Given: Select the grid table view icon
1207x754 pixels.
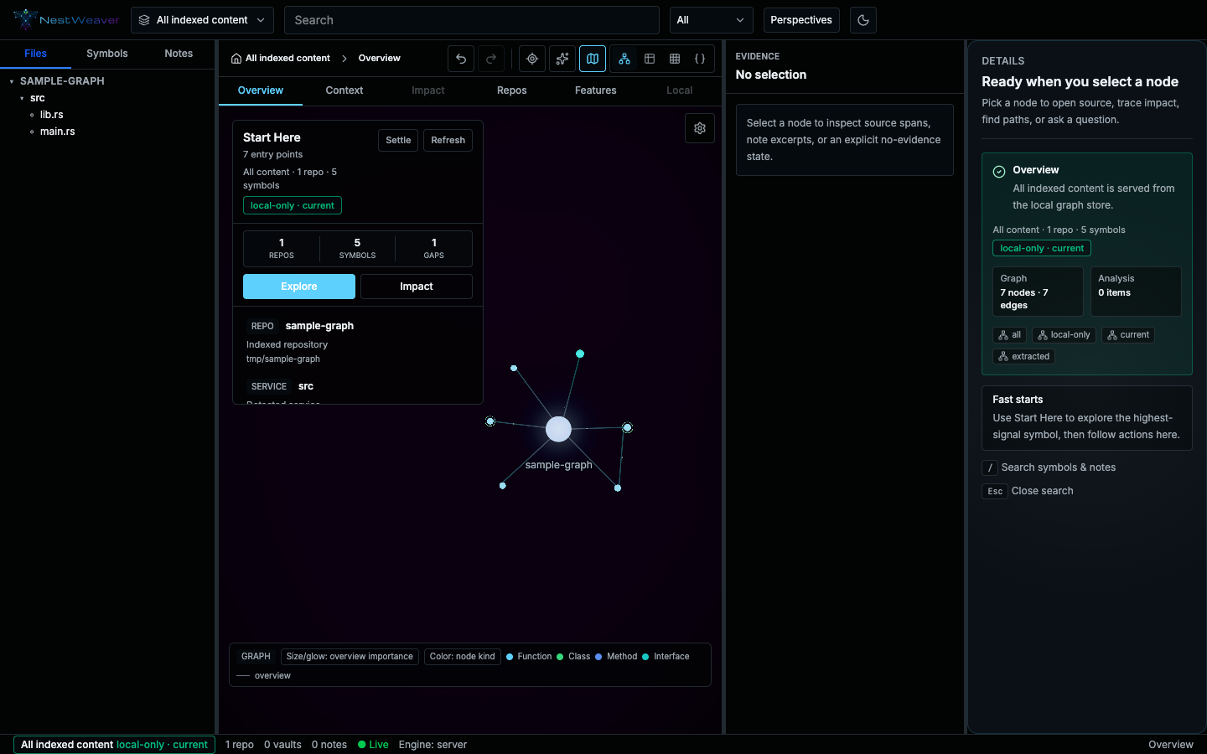Looking at the screenshot, I should tap(675, 59).
